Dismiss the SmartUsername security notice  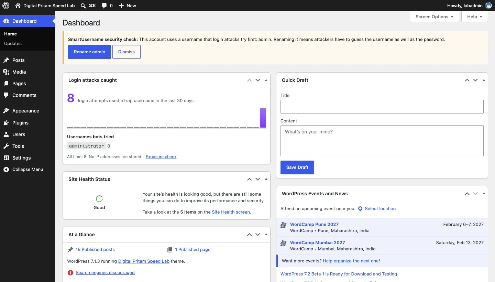tap(126, 52)
